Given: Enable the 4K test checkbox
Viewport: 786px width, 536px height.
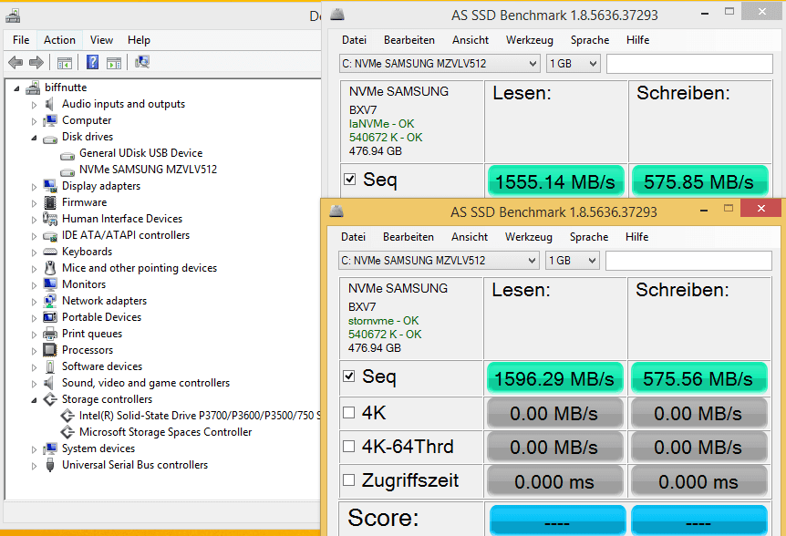Looking at the screenshot, I should [x=349, y=412].
